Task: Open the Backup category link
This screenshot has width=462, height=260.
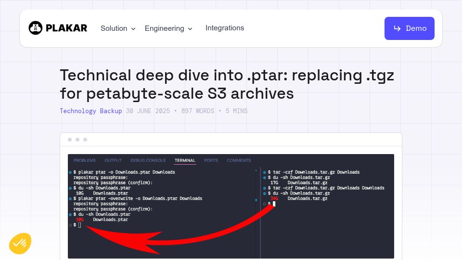Action: [111, 111]
